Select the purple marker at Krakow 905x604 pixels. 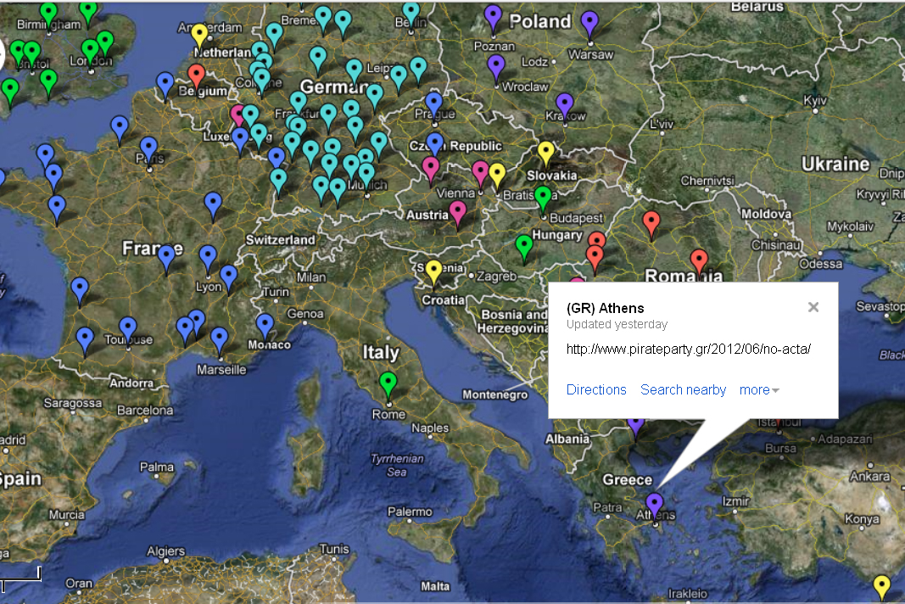(565, 103)
